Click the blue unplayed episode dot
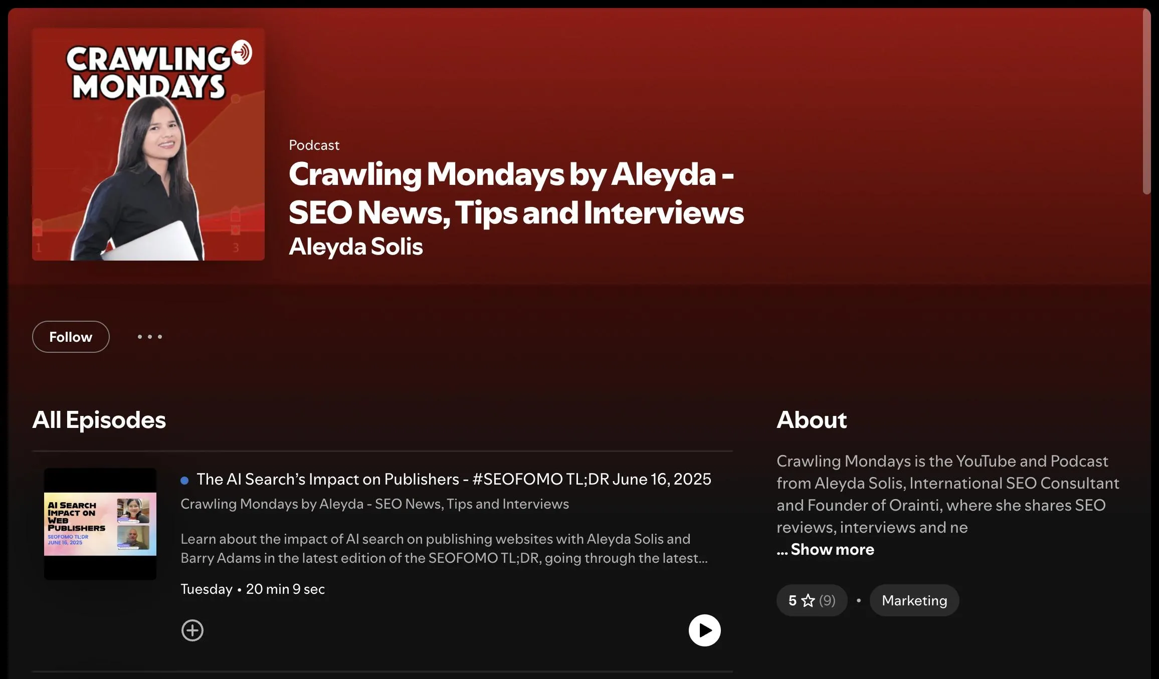 [x=184, y=480]
